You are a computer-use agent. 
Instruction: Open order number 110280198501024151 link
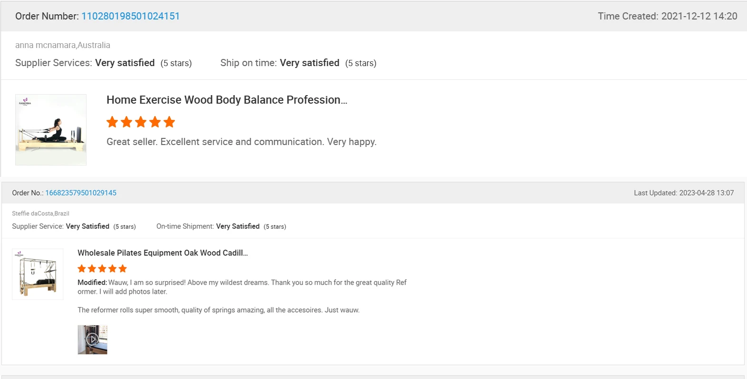[x=130, y=16]
